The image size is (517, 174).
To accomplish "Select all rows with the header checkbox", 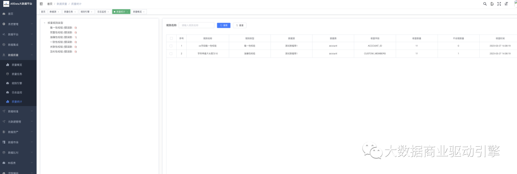I will pyautogui.click(x=171, y=38).
